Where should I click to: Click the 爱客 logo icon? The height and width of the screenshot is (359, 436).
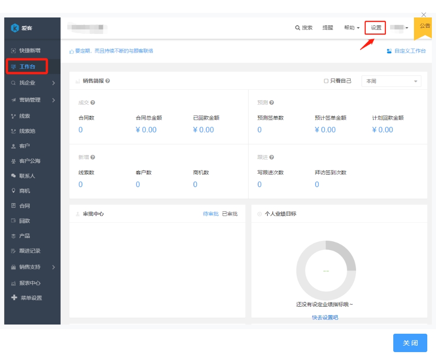[15, 28]
